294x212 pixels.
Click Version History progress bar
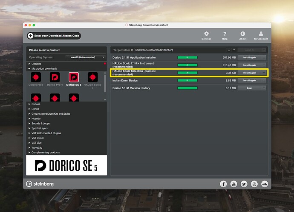pos(187,88)
